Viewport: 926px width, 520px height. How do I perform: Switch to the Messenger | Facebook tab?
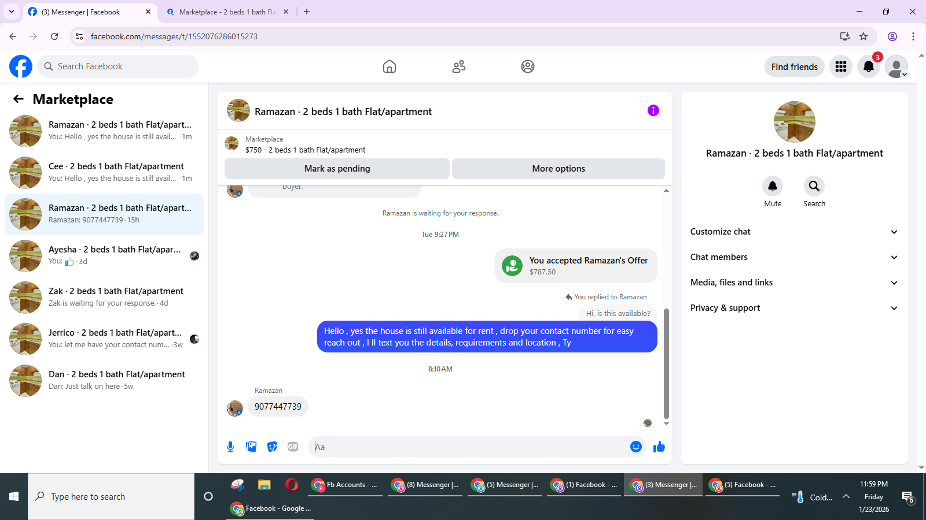pyautogui.click(x=90, y=12)
